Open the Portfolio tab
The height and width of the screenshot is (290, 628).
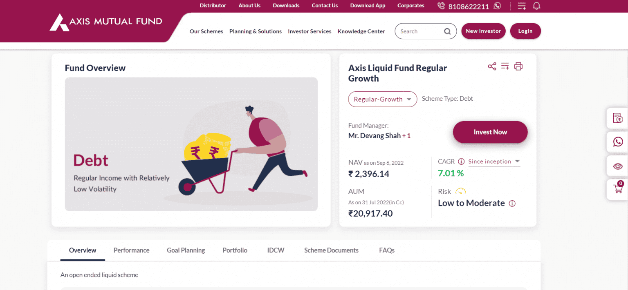point(235,250)
